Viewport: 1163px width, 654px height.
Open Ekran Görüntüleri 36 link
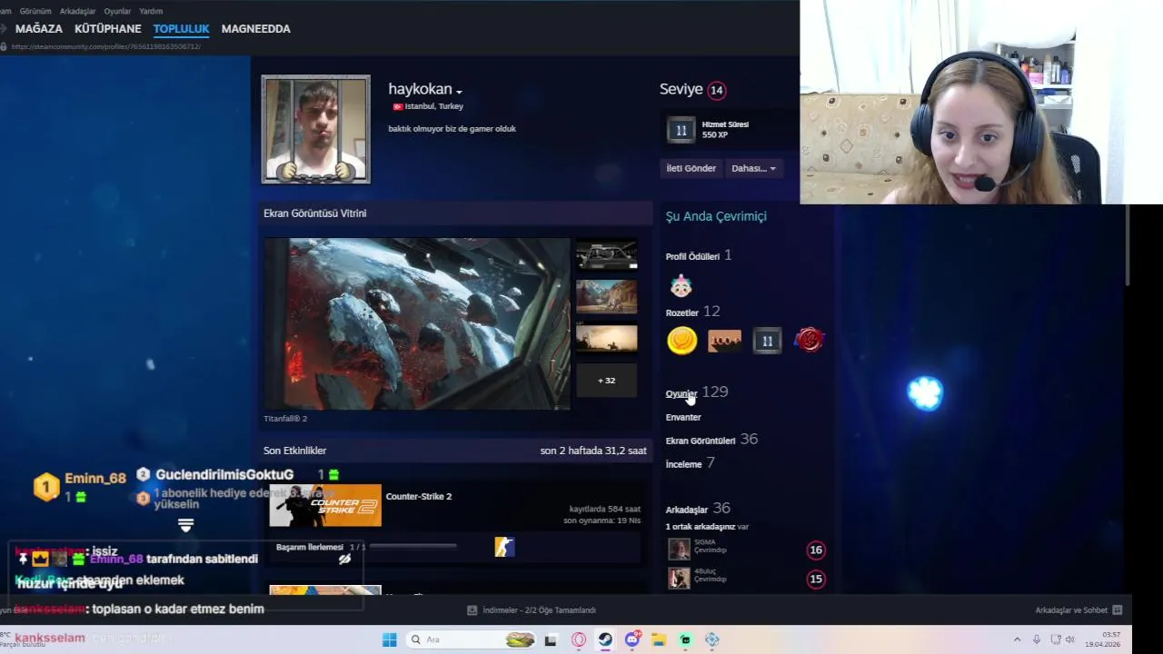[711, 440]
